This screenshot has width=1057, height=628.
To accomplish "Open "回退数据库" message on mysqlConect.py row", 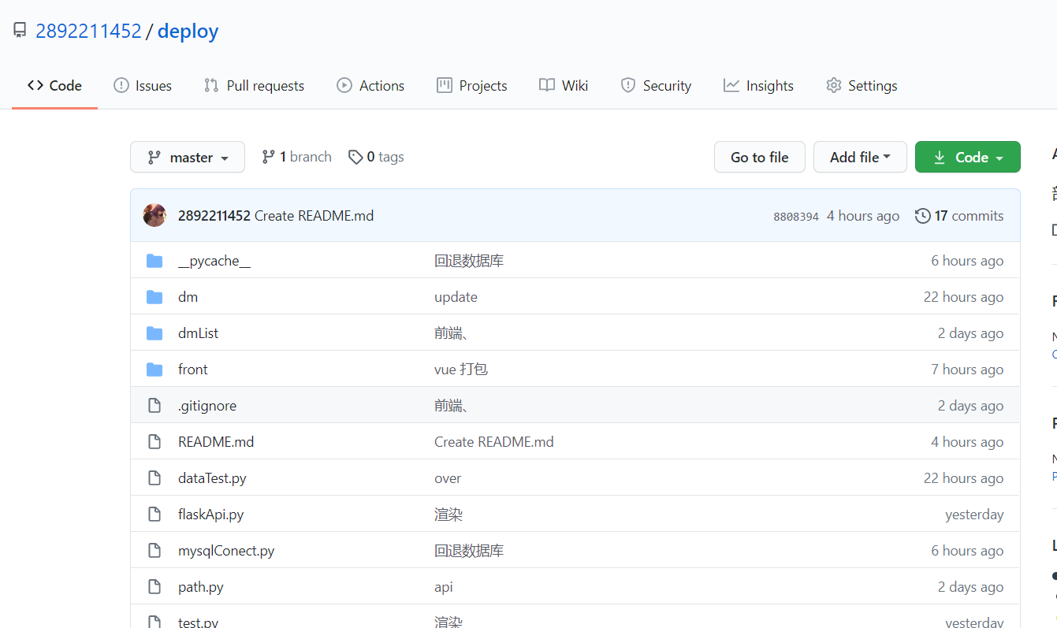I will pyautogui.click(x=469, y=551).
